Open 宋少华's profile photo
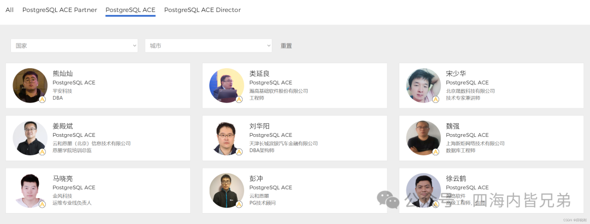The image size is (590, 224). tap(423, 85)
